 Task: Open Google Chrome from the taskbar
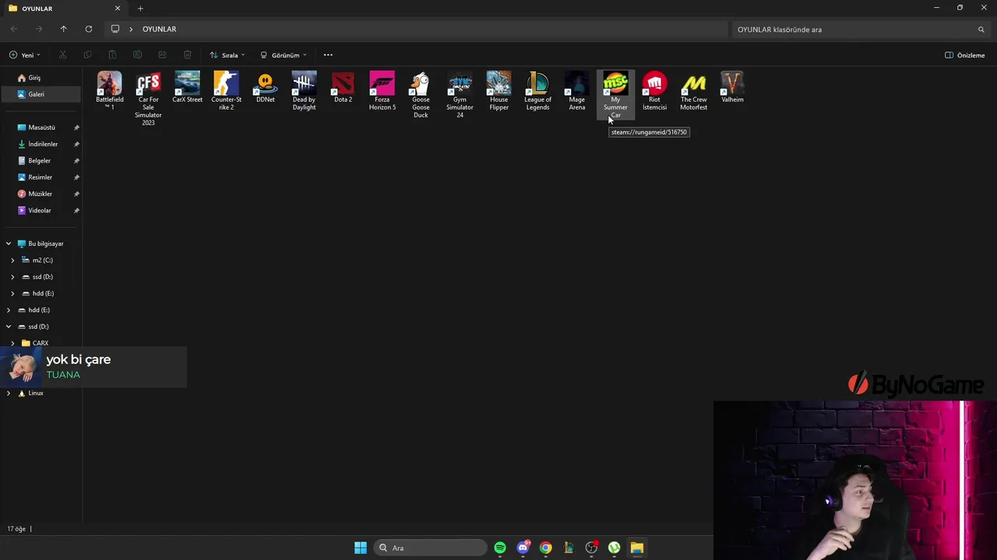546,548
